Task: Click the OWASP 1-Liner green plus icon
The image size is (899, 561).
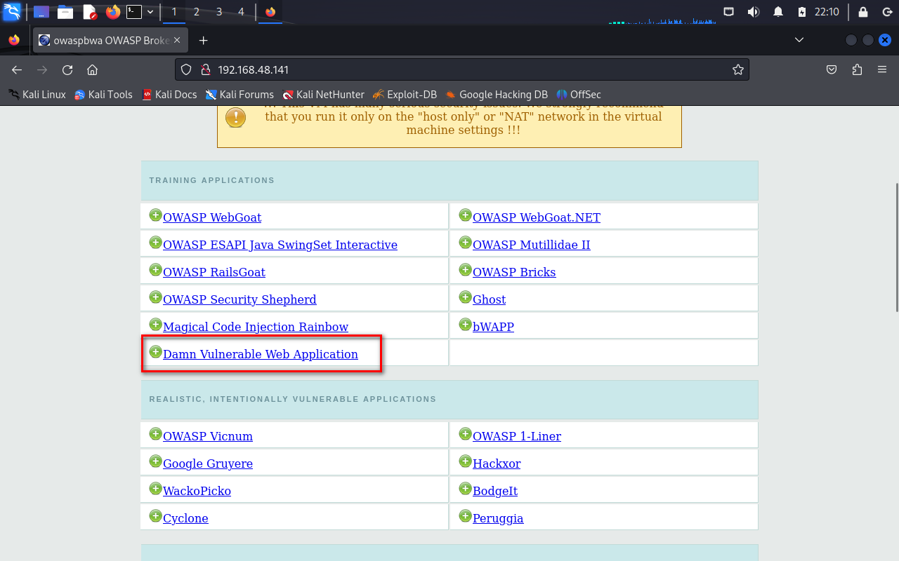Action: click(x=465, y=434)
